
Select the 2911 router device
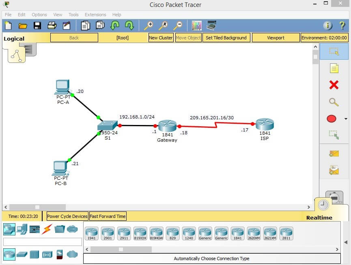tap(124, 233)
